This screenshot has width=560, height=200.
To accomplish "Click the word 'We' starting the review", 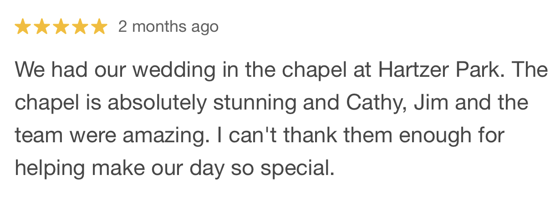I will pos(30,70).
